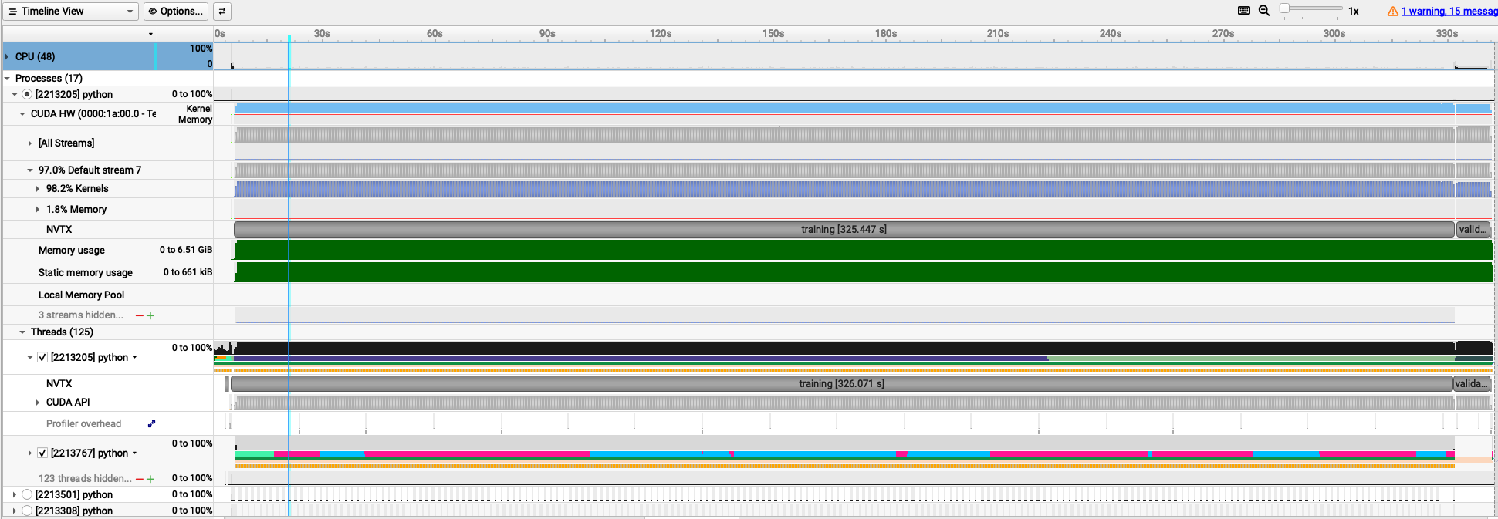Click the Profiler overhead link icon

click(x=151, y=423)
